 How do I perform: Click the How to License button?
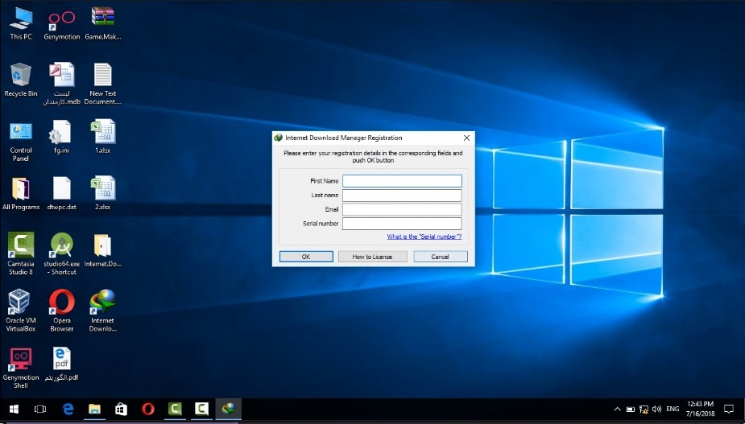pos(372,257)
